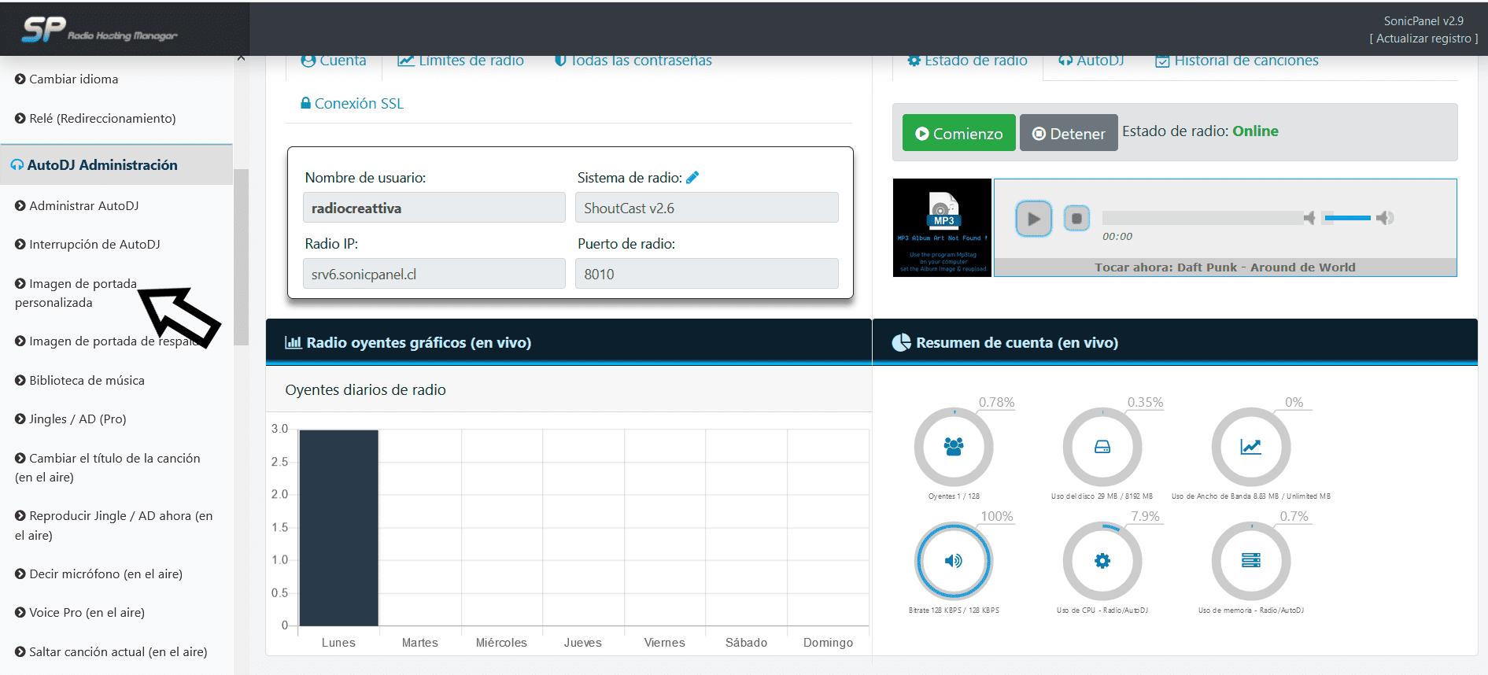1488x675 pixels.
Task: Adjust the blue volume slider
Action: tap(1347, 218)
